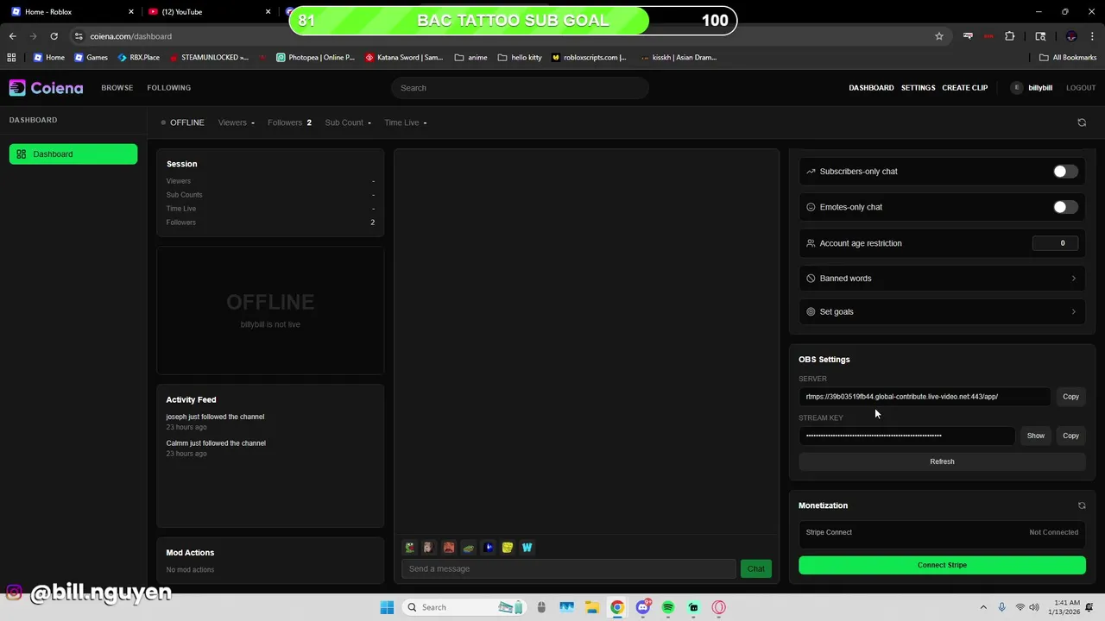Bookmark this page with star icon

tap(939, 36)
